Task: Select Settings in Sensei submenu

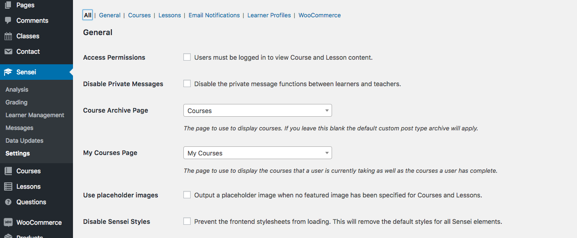Action: pyautogui.click(x=17, y=153)
